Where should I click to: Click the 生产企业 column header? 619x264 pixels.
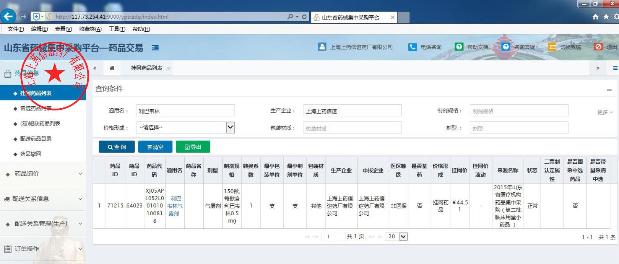tap(341, 170)
